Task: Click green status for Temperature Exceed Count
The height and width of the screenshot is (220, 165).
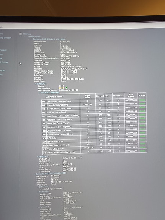Action: pos(142,133)
